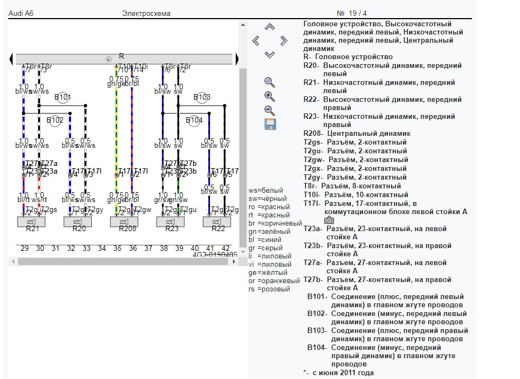Click legend entry 'T23a- Разъём, 23-контактный'
The width and height of the screenshot is (520, 379).
pos(375,233)
